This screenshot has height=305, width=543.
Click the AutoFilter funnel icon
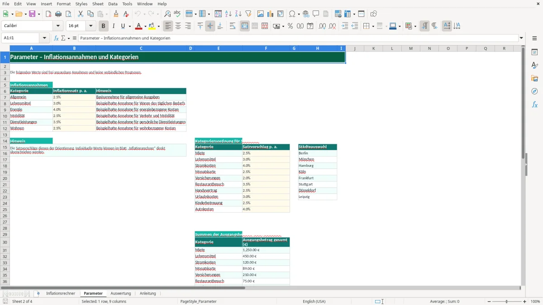248,14
